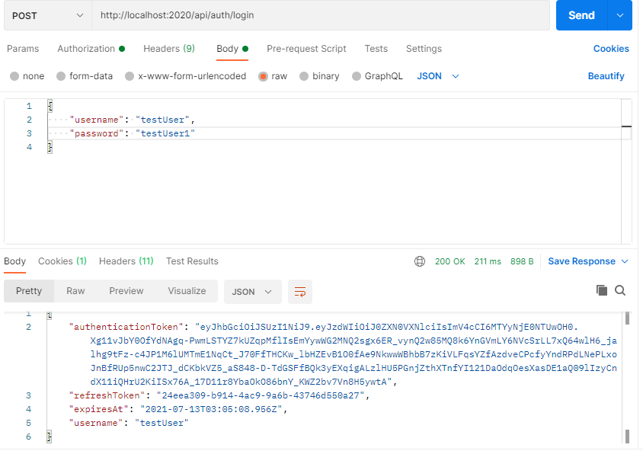View response in Preview mode
This screenshot has width=643, height=451.
[126, 291]
